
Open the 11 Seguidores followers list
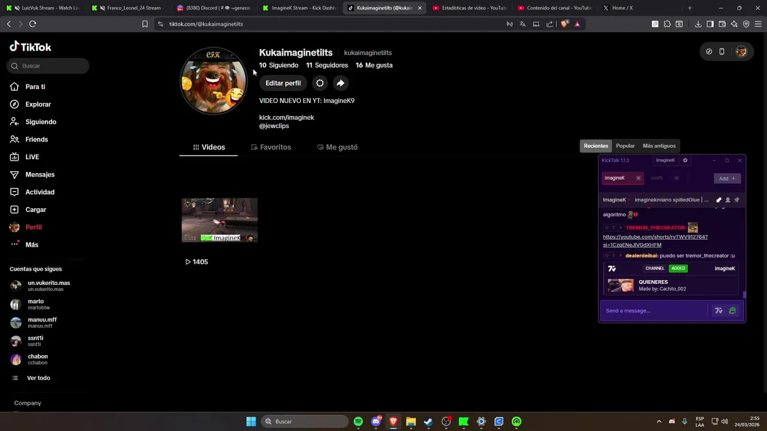click(327, 65)
